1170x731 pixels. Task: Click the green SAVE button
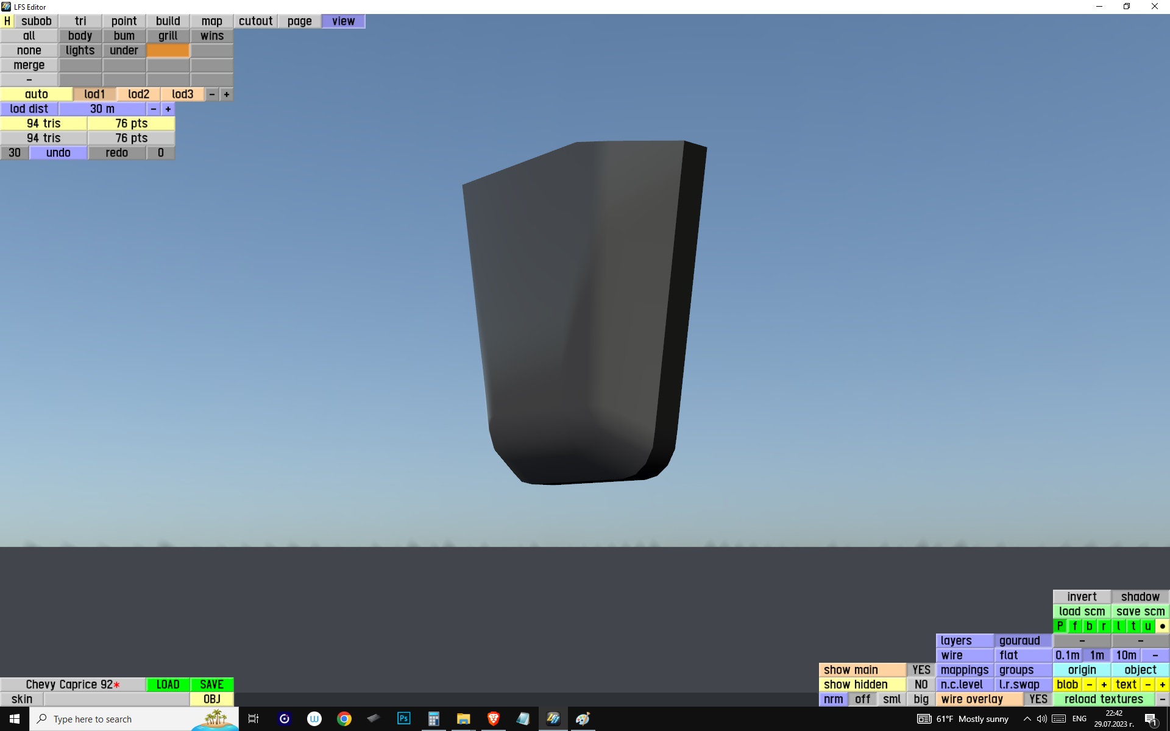[x=211, y=685]
